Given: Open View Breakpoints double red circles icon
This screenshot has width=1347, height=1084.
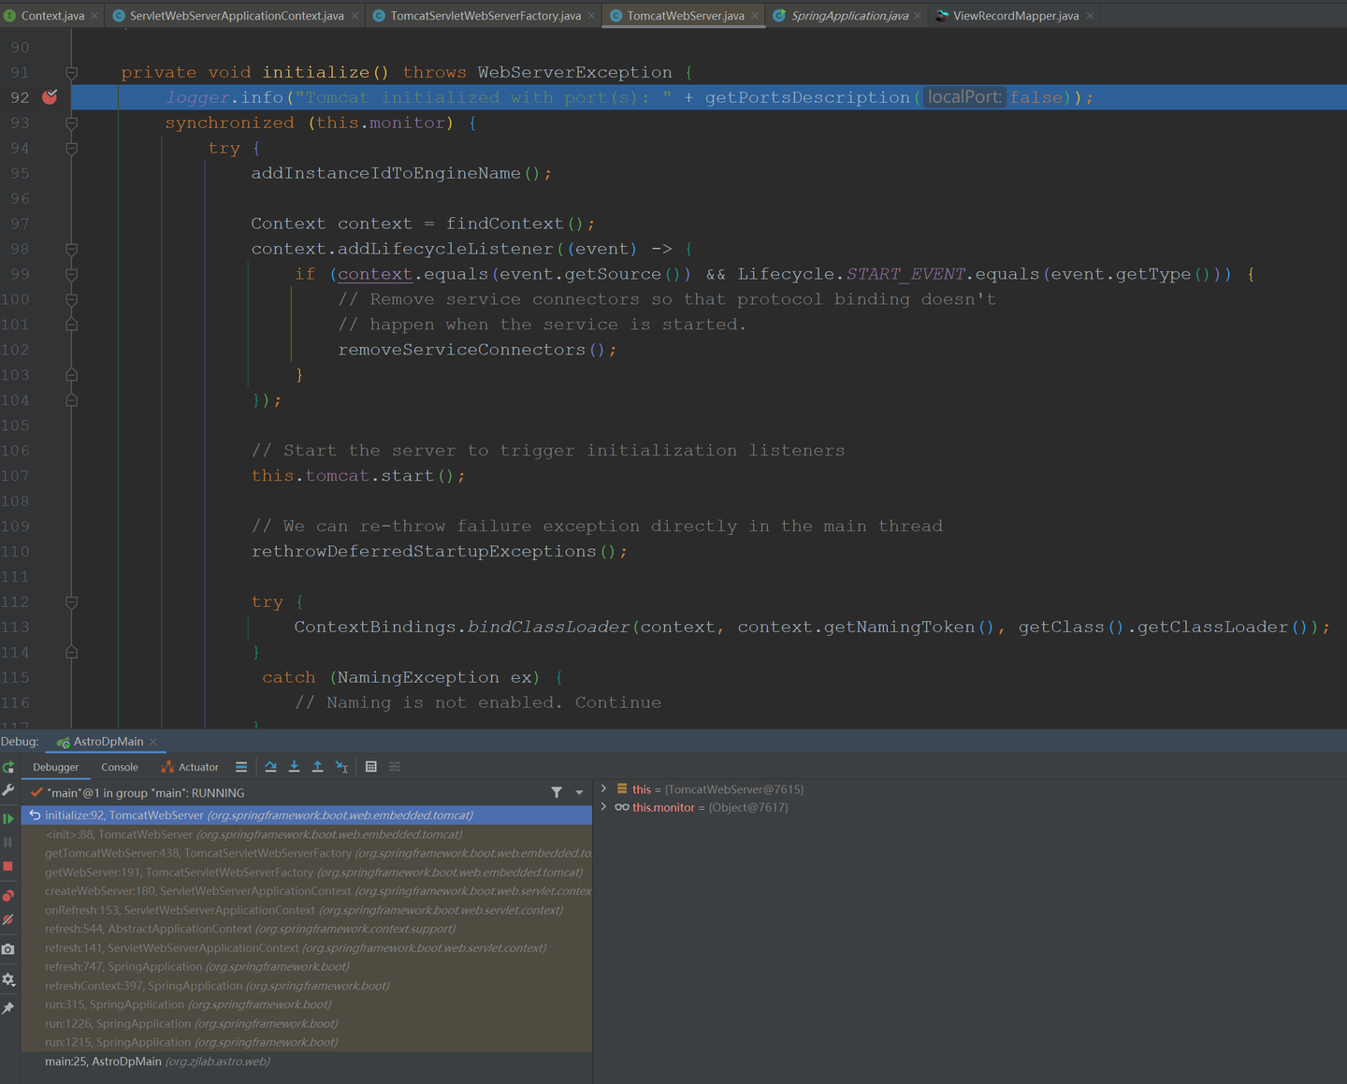Looking at the screenshot, I should click(8, 895).
